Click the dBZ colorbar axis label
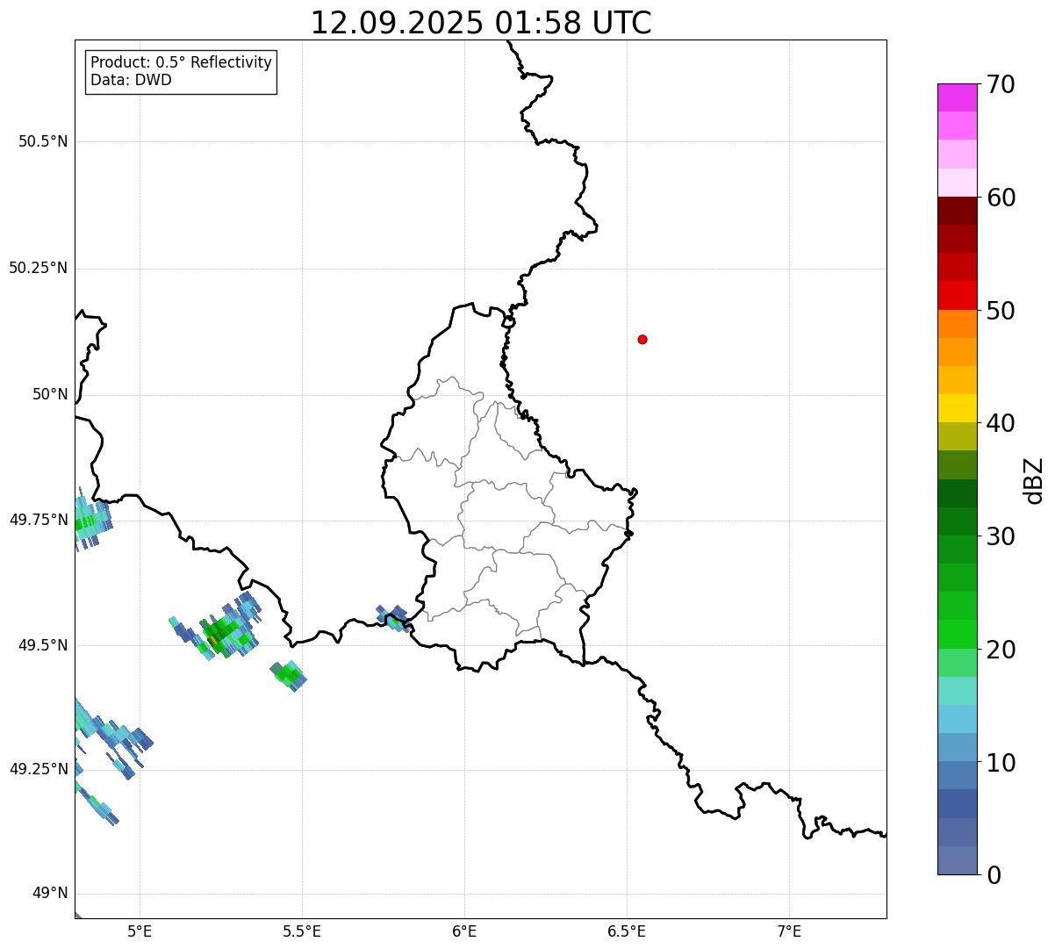This screenshot has height=949, width=1055. point(1034,480)
